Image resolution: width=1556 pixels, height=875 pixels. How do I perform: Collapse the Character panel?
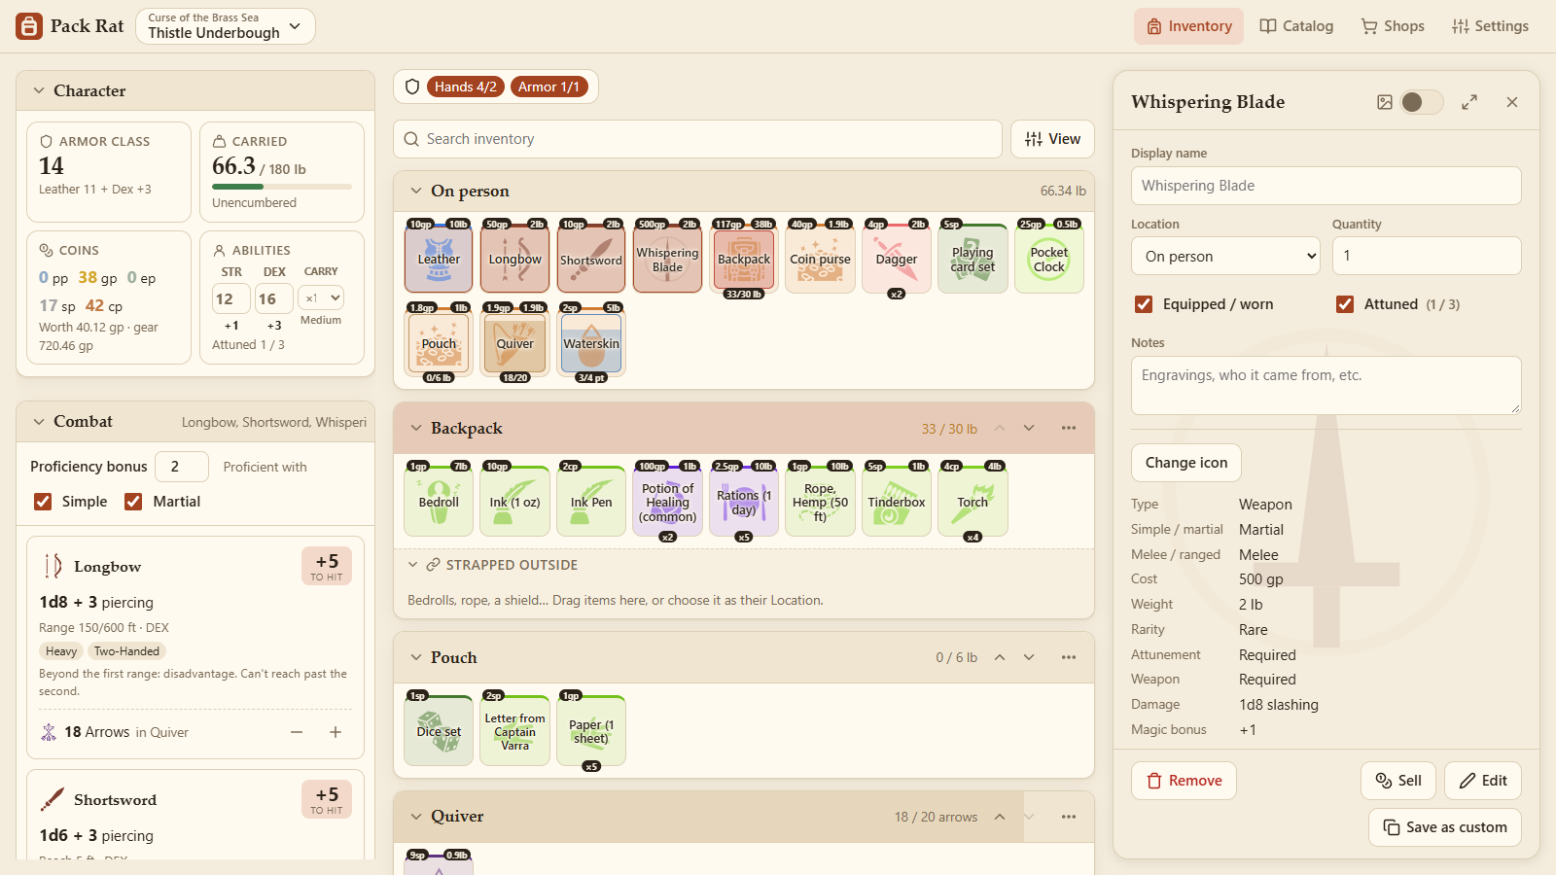[x=39, y=90]
